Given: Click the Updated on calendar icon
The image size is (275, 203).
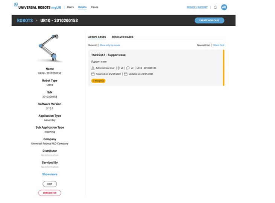Looking at the screenshot, I should [x=126, y=74].
